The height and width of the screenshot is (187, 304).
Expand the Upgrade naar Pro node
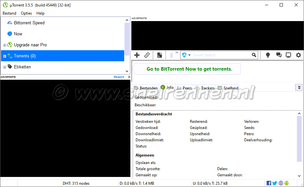(x=5, y=45)
